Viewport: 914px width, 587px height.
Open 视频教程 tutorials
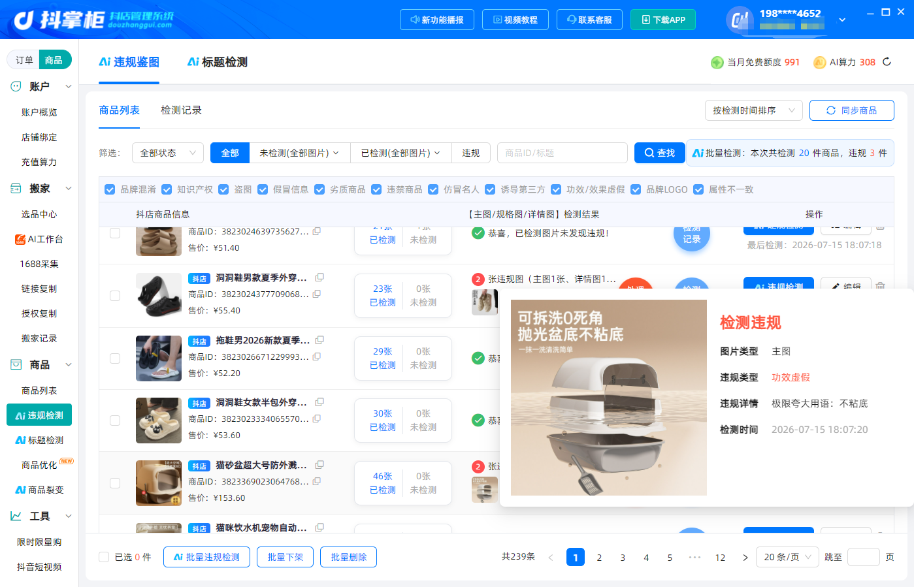tap(515, 20)
